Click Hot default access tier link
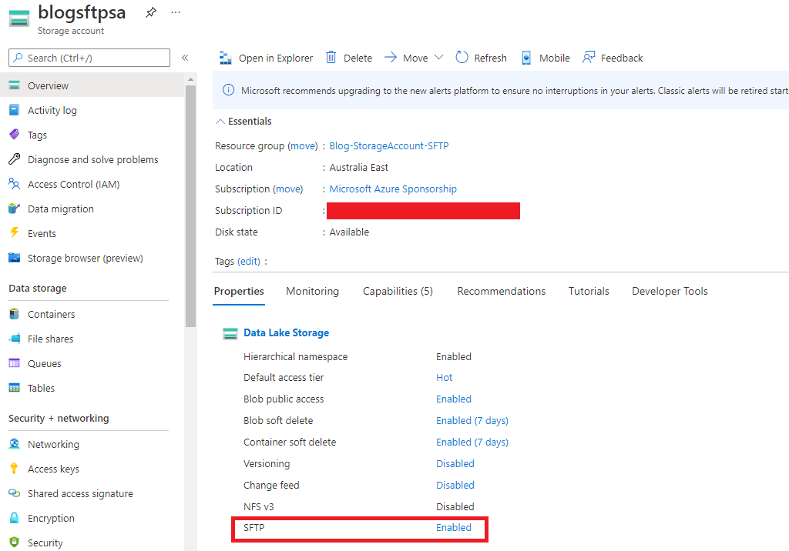This screenshot has height=551, width=789. (445, 378)
